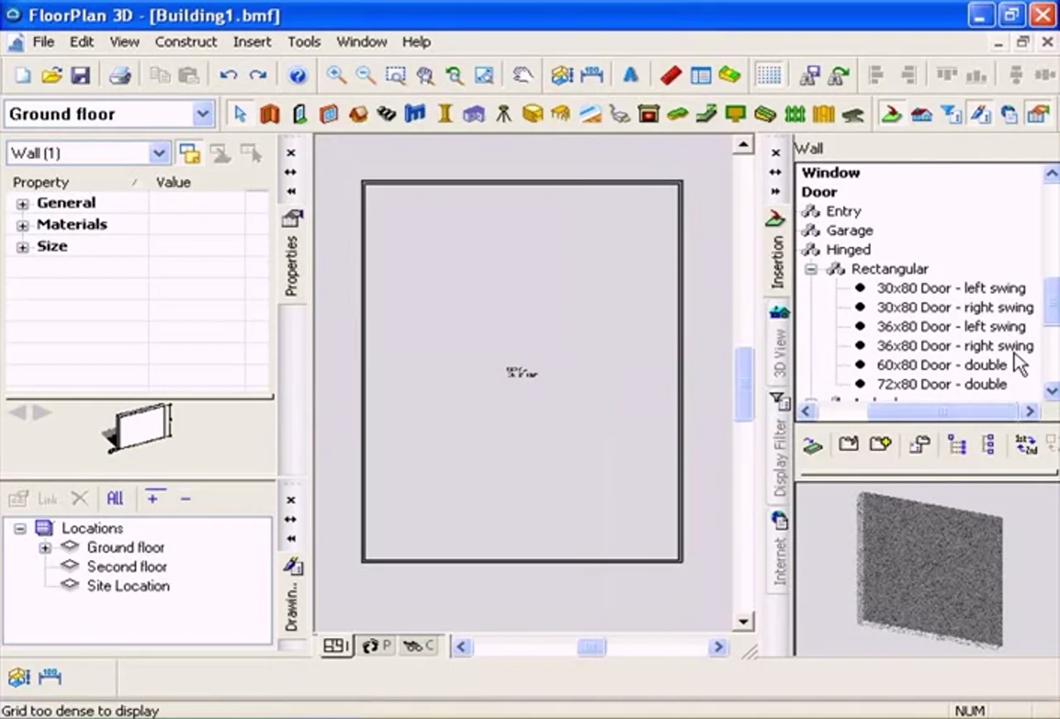Switch to plan view tab at bottom
The image size is (1060, 719).
click(x=335, y=646)
